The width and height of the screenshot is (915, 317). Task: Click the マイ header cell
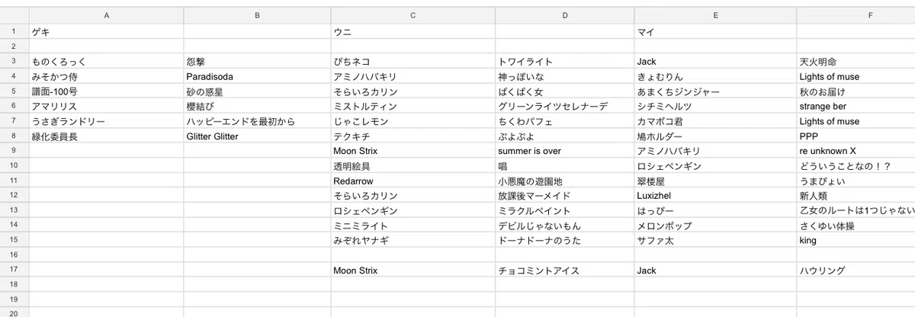[x=715, y=31]
